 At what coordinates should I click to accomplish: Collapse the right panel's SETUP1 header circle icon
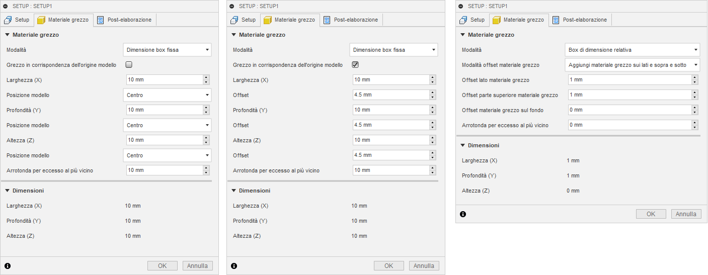coord(460,6)
